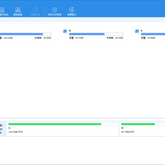The image size is (165, 165).
Task: Click the panel splitter handle dots
Action: (105, 118)
